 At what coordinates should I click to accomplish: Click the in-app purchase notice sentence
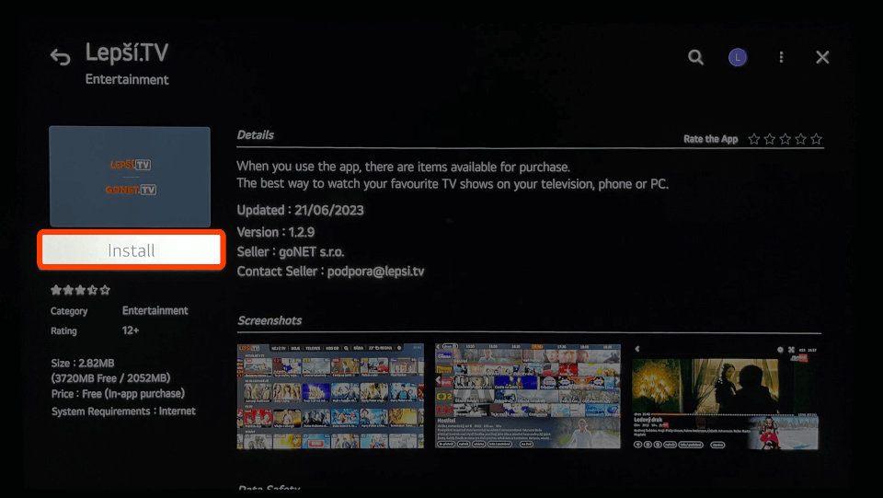click(403, 167)
